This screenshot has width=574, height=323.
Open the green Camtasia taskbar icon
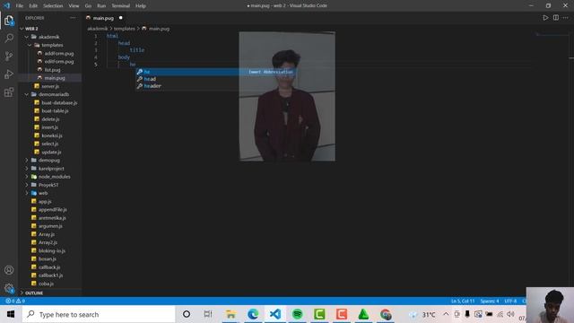pos(319,314)
